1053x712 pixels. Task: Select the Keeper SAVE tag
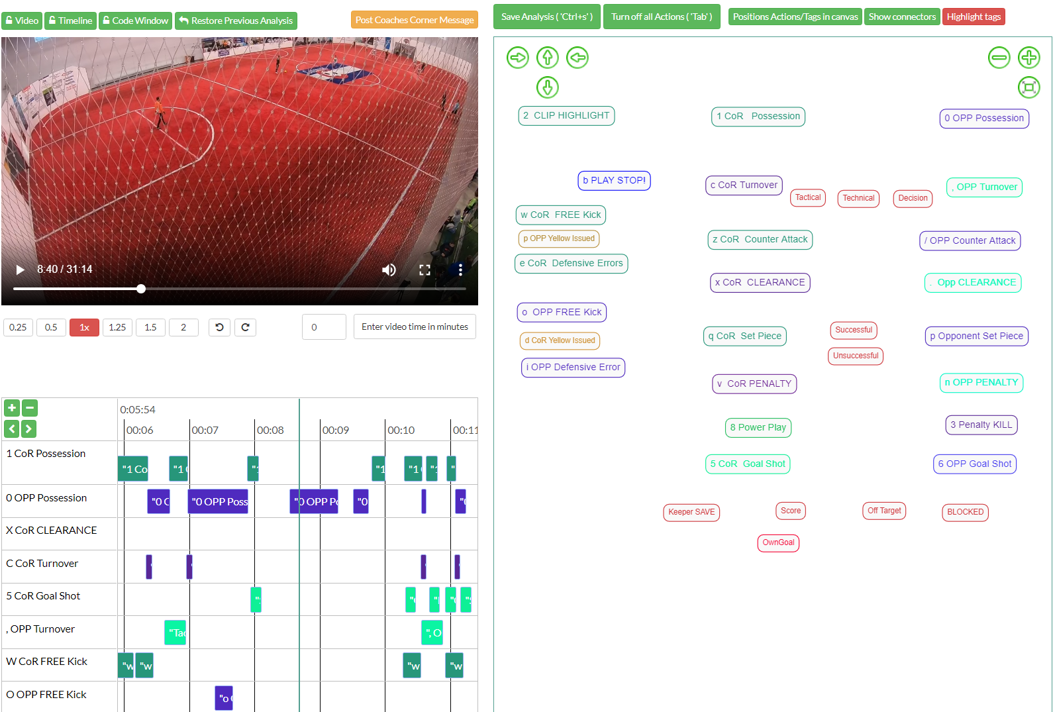(691, 512)
